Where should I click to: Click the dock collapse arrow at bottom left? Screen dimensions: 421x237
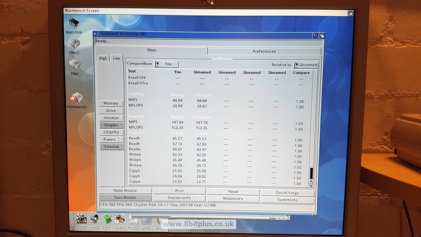coord(72,228)
